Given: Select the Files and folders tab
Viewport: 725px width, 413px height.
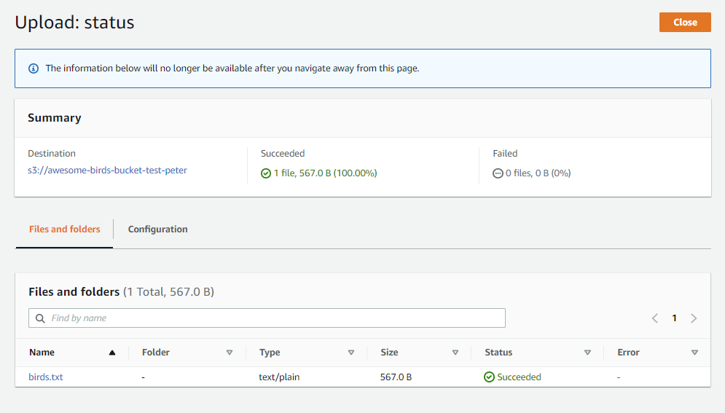Looking at the screenshot, I should coord(65,229).
